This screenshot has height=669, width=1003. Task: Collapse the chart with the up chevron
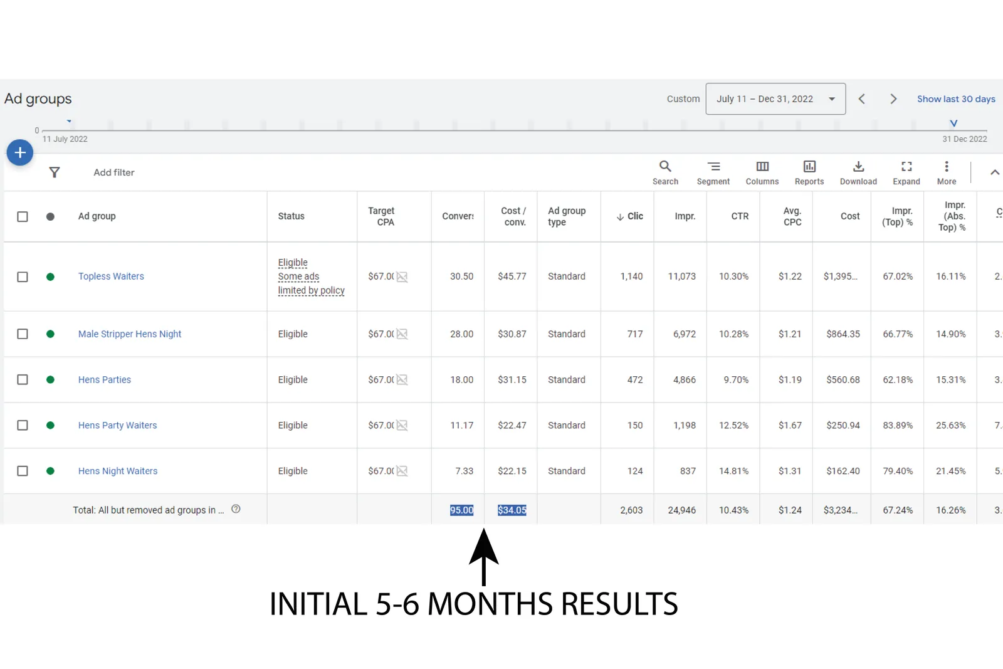pyautogui.click(x=995, y=172)
